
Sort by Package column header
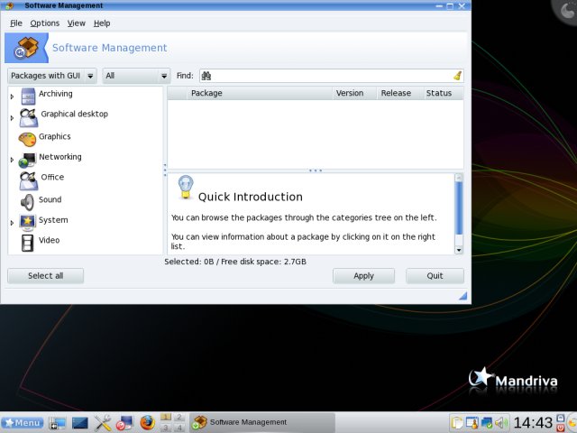tap(261, 93)
